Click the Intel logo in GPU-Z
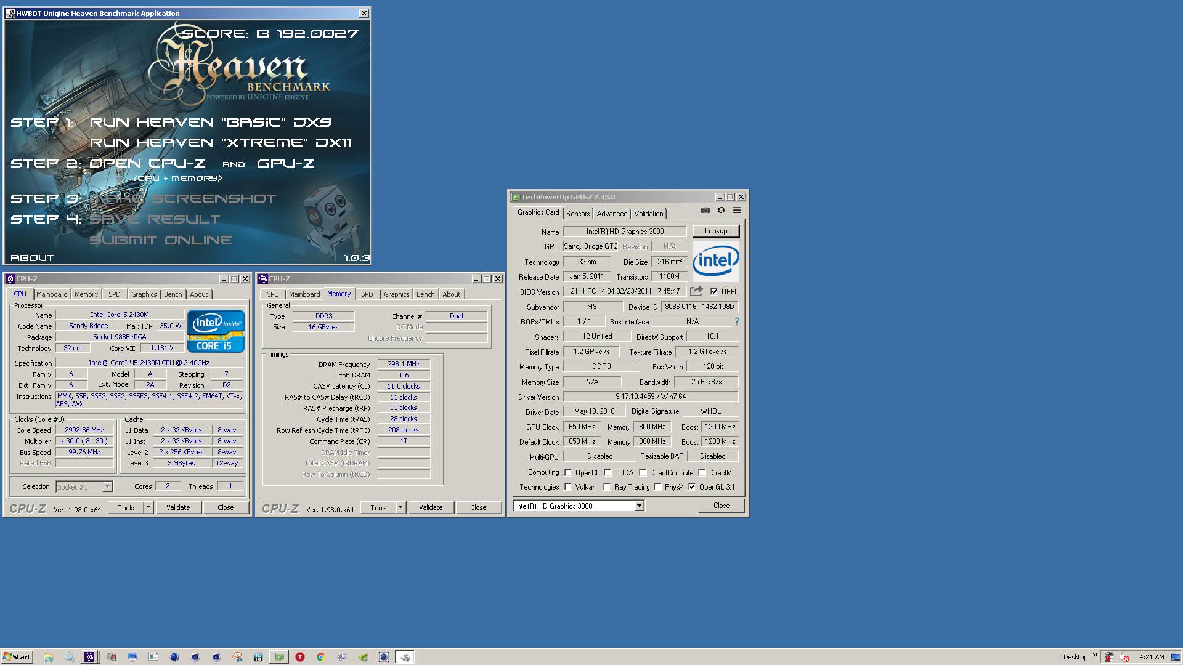The height and width of the screenshot is (665, 1183). coord(715,261)
